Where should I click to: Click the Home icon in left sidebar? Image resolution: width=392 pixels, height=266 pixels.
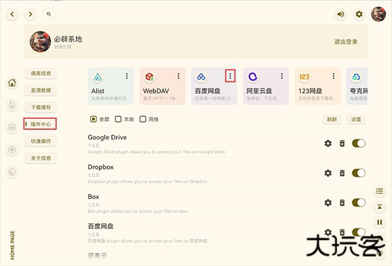pyautogui.click(x=12, y=83)
